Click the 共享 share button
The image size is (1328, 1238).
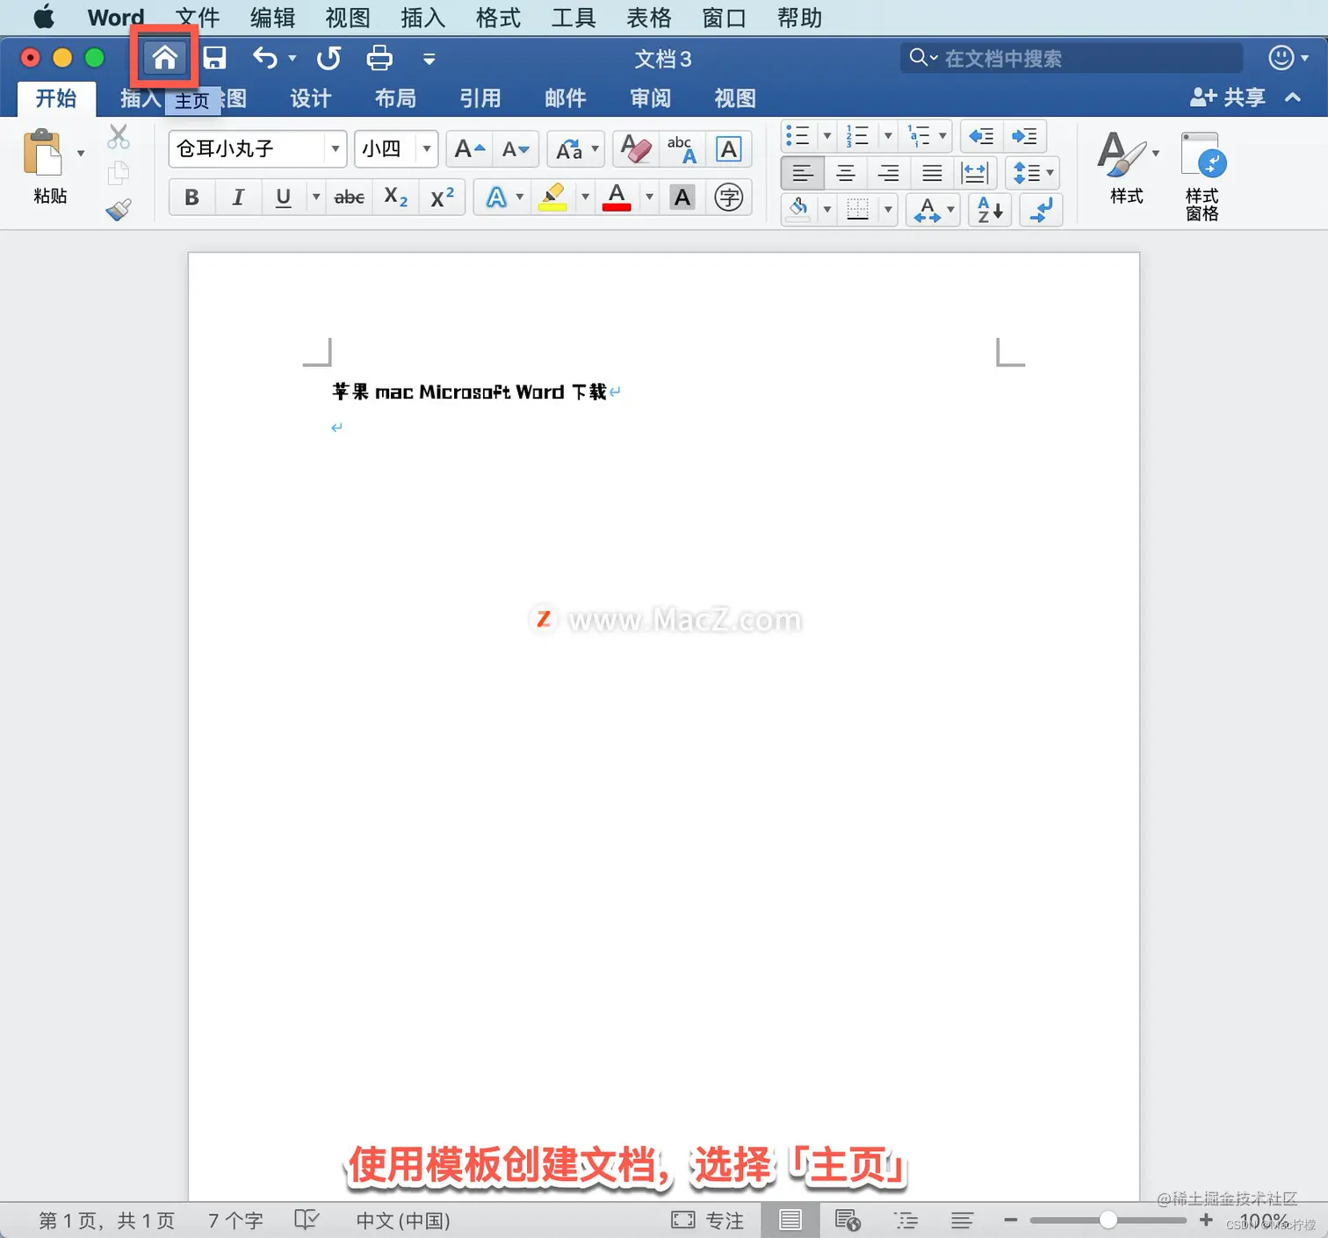(x=1229, y=97)
